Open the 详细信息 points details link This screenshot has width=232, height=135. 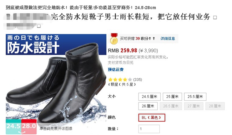pyautogui.click(x=168, y=39)
